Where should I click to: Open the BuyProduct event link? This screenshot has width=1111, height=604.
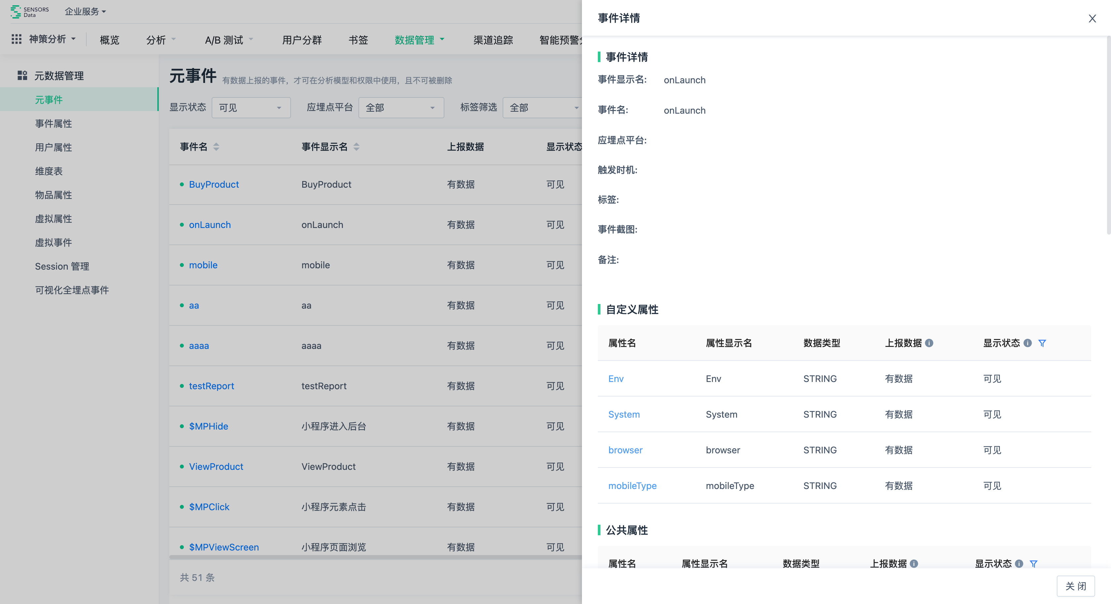(214, 184)
